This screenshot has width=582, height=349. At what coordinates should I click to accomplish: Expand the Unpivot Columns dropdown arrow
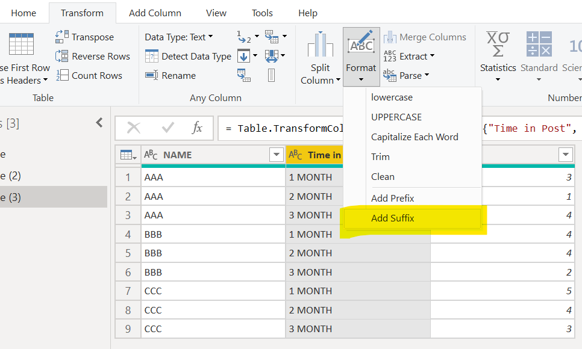click(285, 36)
